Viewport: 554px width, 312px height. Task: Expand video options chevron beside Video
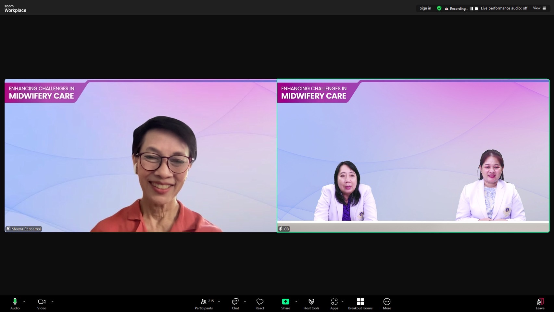(x=53, y=302)
